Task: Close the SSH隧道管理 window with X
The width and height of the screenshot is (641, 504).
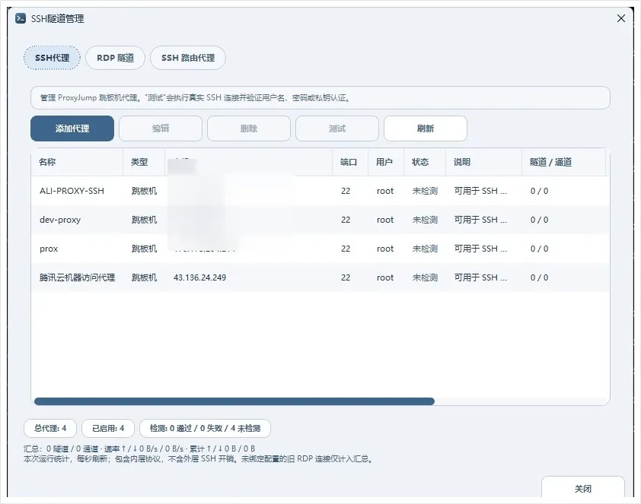Action: pos(621,18)
